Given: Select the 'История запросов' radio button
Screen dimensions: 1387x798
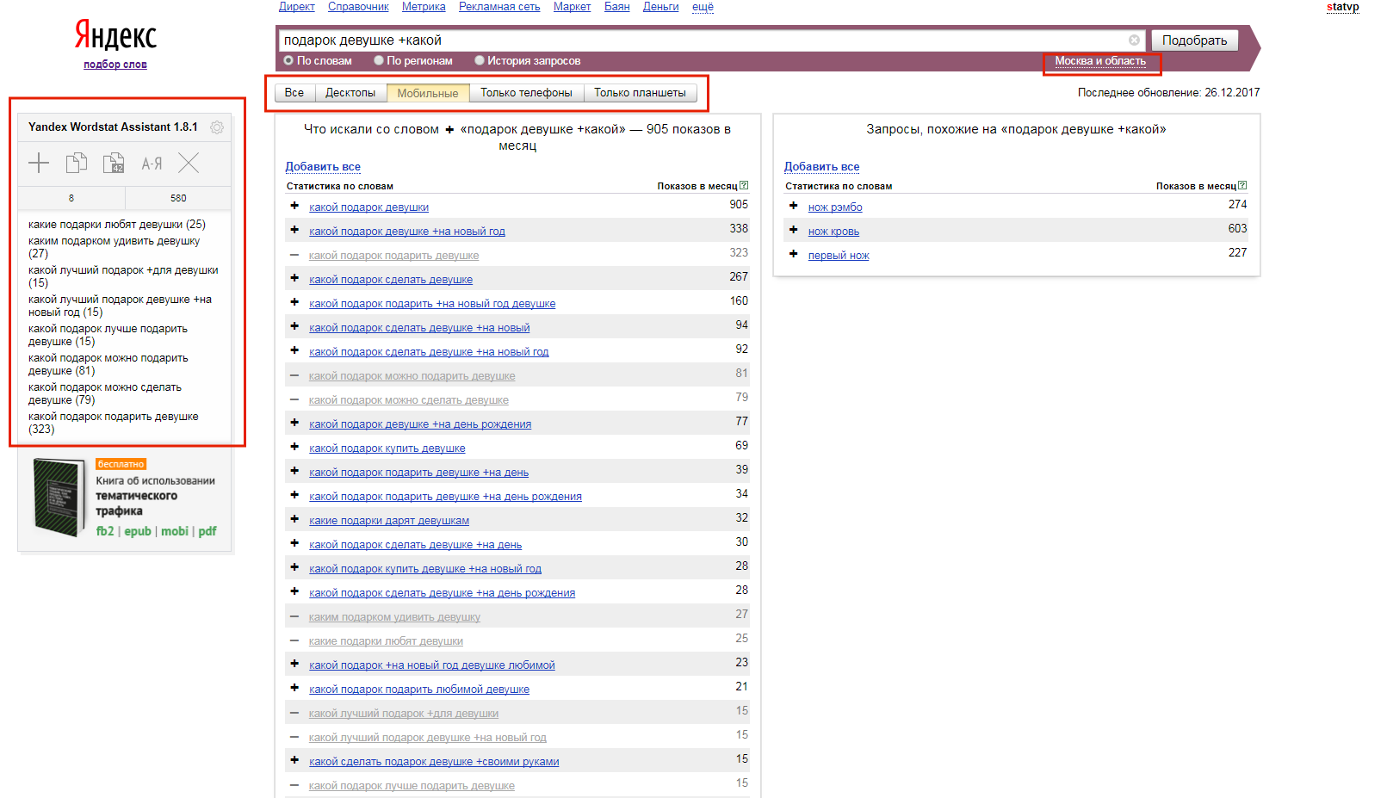Looking at the screenshot, I should 480,60.
